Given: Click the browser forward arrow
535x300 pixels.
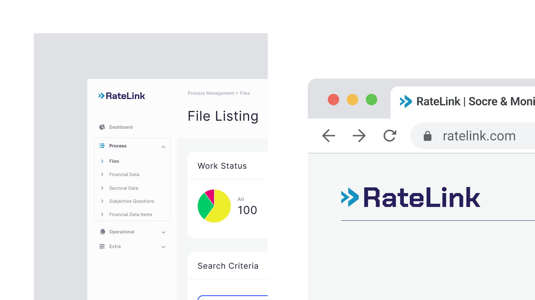Looking at the screenshot, I should coord(359,136).
